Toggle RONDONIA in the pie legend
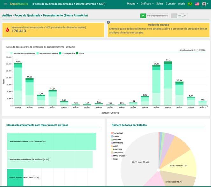The height and width of the screenshot is (187, 211). (x=116, y=150)
